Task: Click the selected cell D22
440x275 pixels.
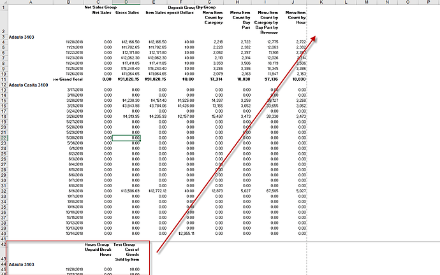Action: pos(126,137)
